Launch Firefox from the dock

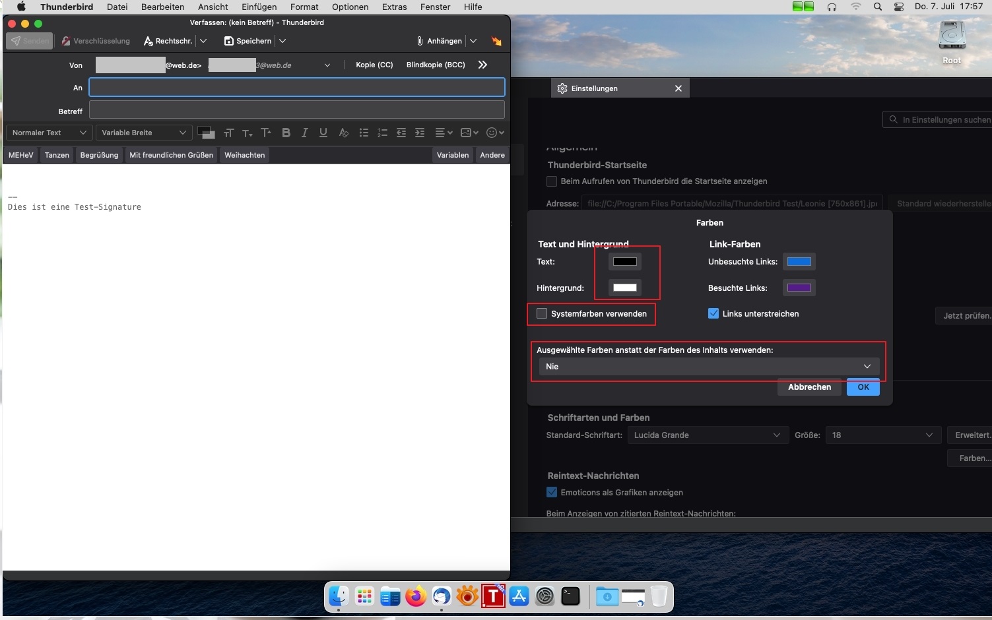[416, 596]
